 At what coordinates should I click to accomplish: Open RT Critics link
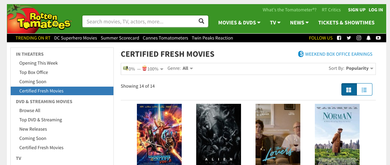pos(331,10)
